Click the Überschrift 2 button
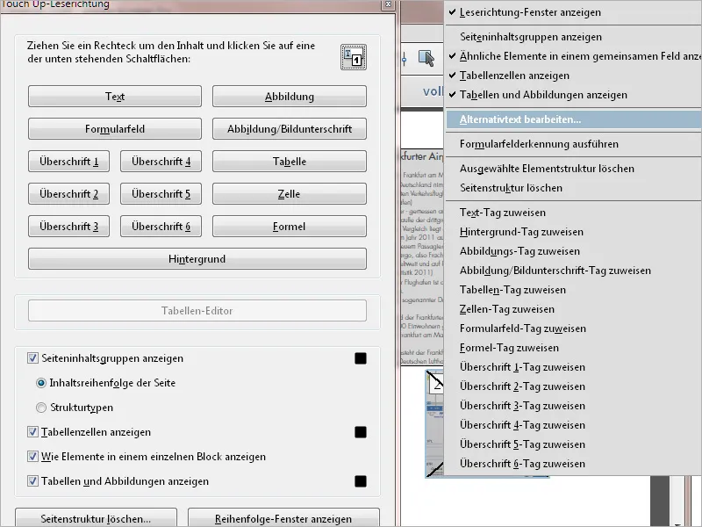This screenshot has width=702, height=527. 68,194
